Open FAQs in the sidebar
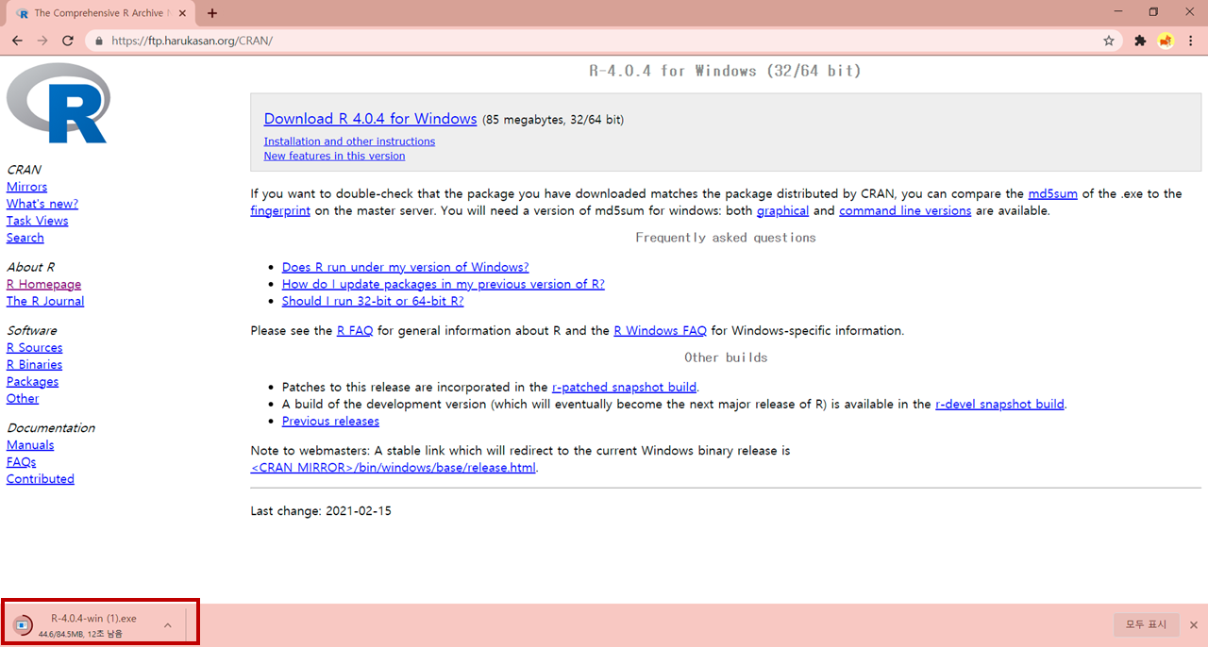The height and width of the screenshot is (647, 1208). pyautogui.click(x=21, y=461)
